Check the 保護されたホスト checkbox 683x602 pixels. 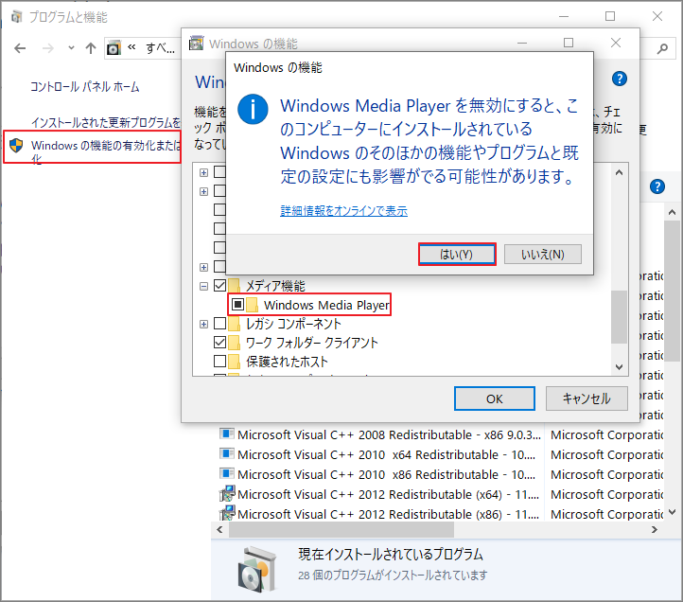tap(220, 361)
